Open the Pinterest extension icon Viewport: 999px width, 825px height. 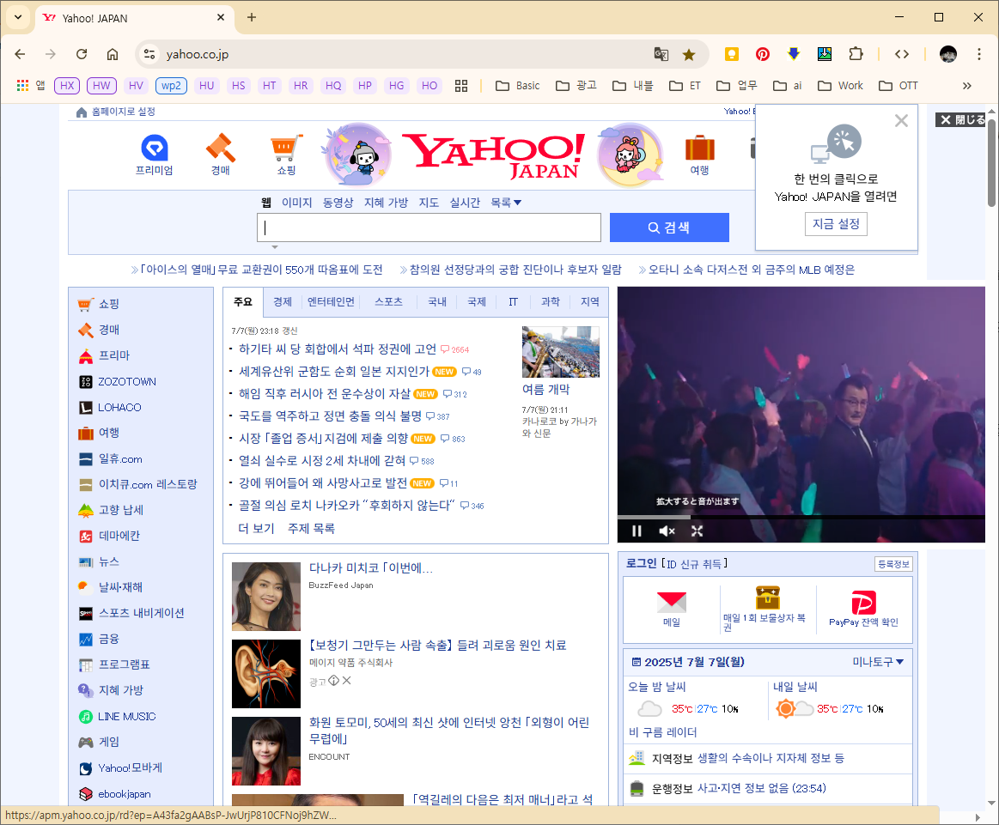(x=763, y=54)
